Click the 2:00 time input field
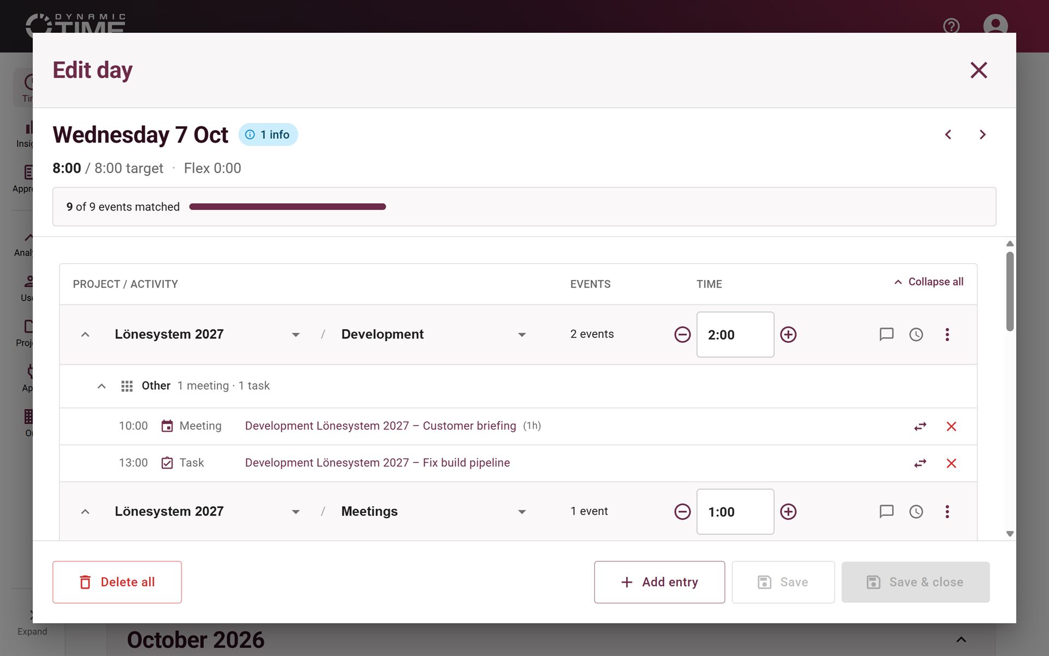 [735, 335]
